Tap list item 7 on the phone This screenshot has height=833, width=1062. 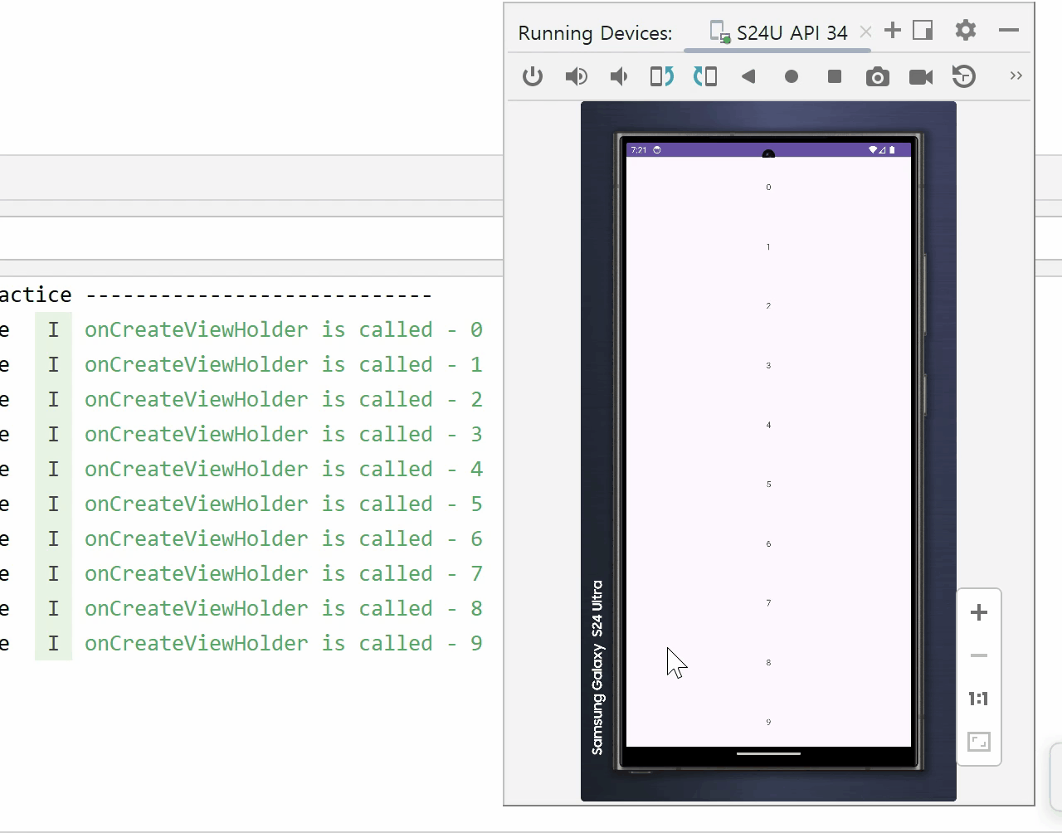768,602
